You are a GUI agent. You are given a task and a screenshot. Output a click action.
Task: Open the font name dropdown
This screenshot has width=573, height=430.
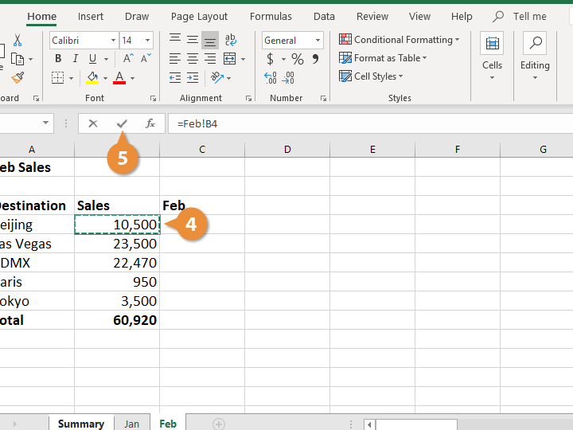[113, 41]
